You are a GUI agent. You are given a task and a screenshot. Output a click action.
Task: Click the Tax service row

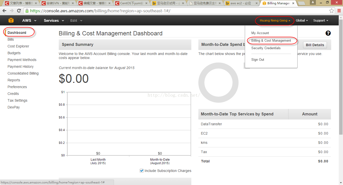[265, 152]
